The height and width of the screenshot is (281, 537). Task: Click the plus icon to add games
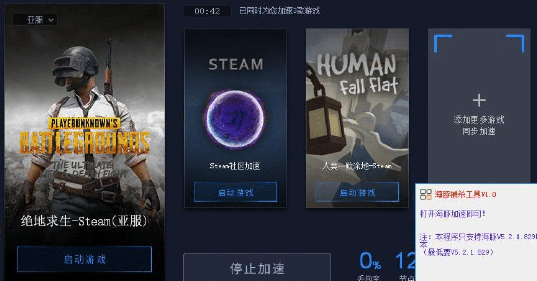479,101
